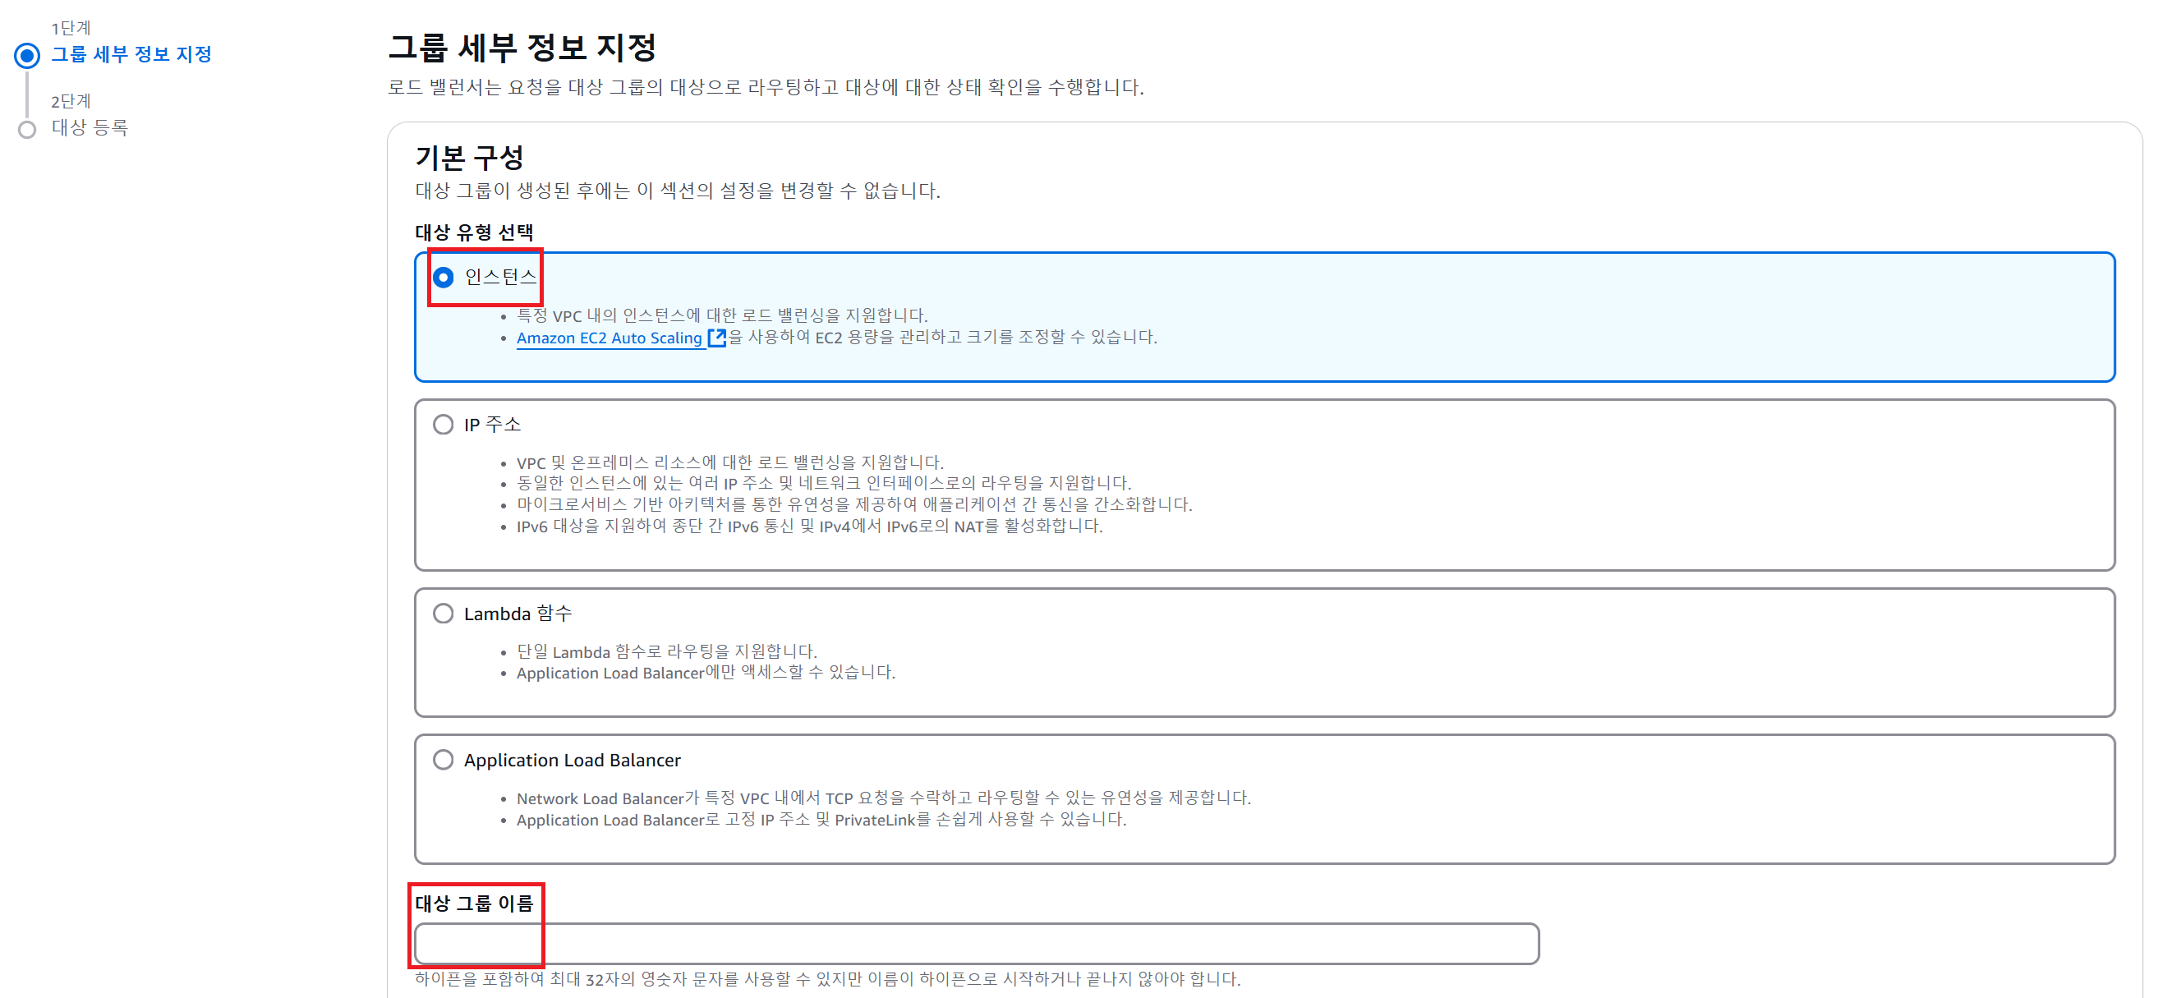2162x998 pixels.
Task: Click the 2단계 step label
Action: pyautogui.click(x=71, y=102)
